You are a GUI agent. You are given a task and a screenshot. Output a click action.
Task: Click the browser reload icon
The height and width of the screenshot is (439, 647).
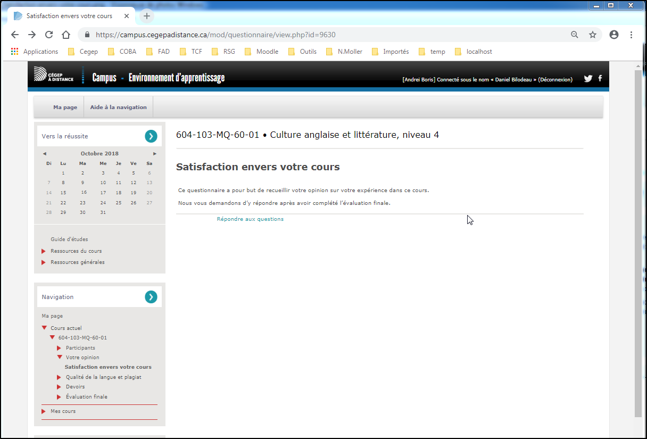(x=49, y=35)
